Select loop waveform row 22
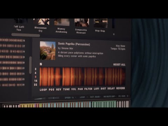 12,74
